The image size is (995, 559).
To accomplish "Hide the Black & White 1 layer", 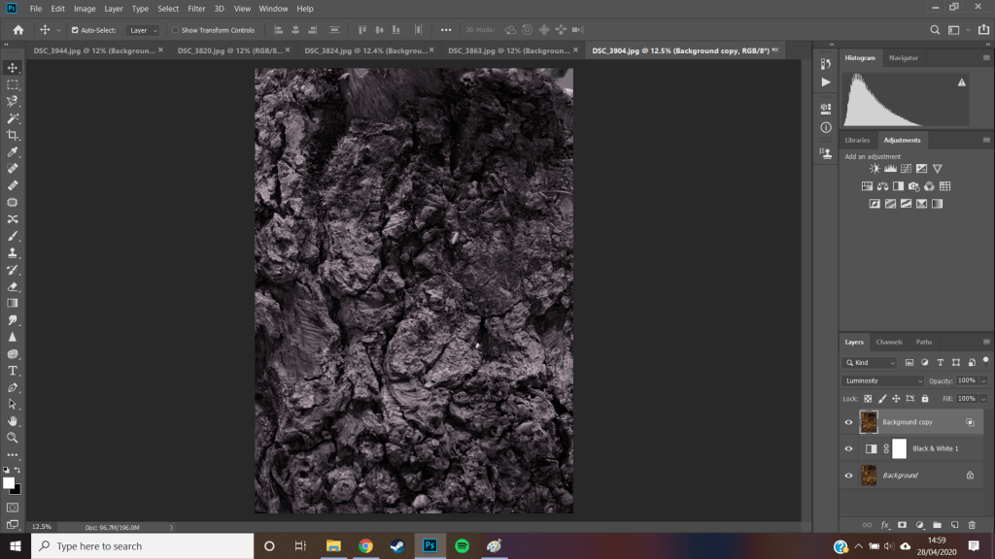I will tap(848, 448).
